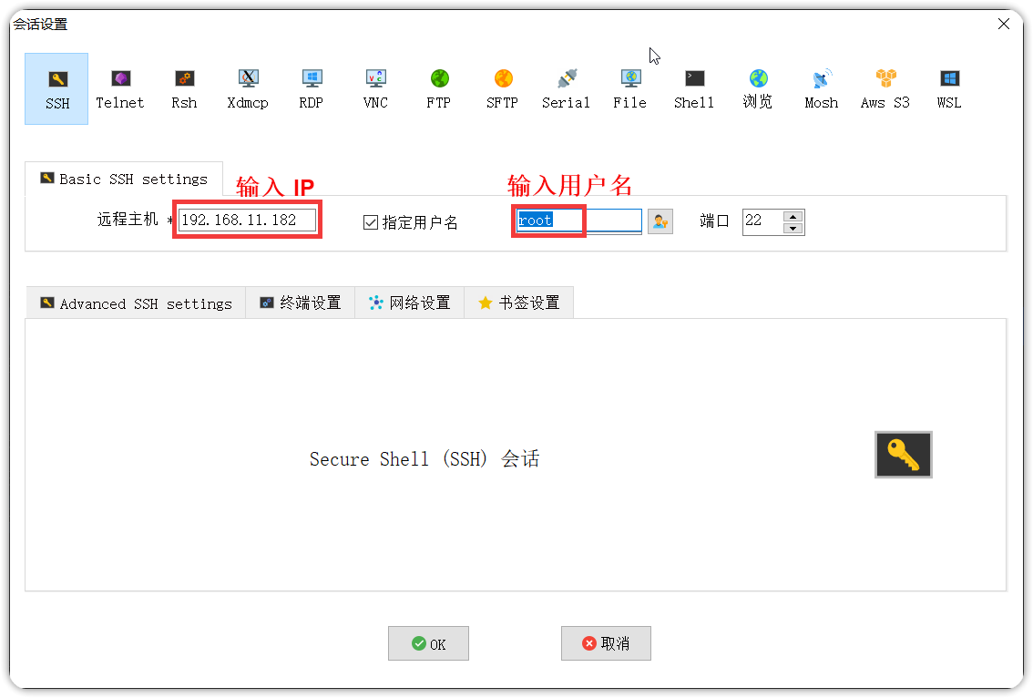The image size is (1033, 698).
Task: Select the Serial session icon
Action: click(566, 89)
